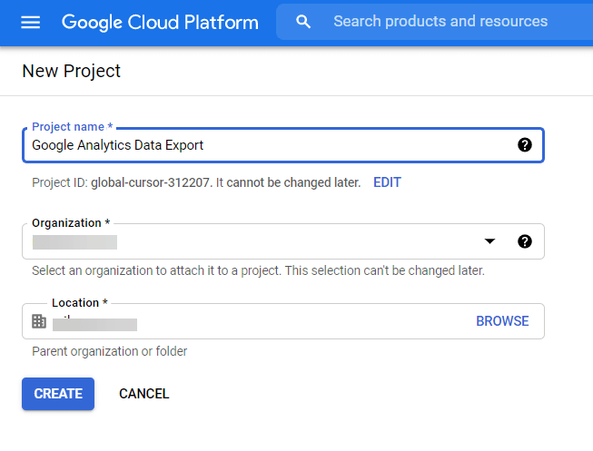Open help for Organization field
593x451 pixels.
525,241
